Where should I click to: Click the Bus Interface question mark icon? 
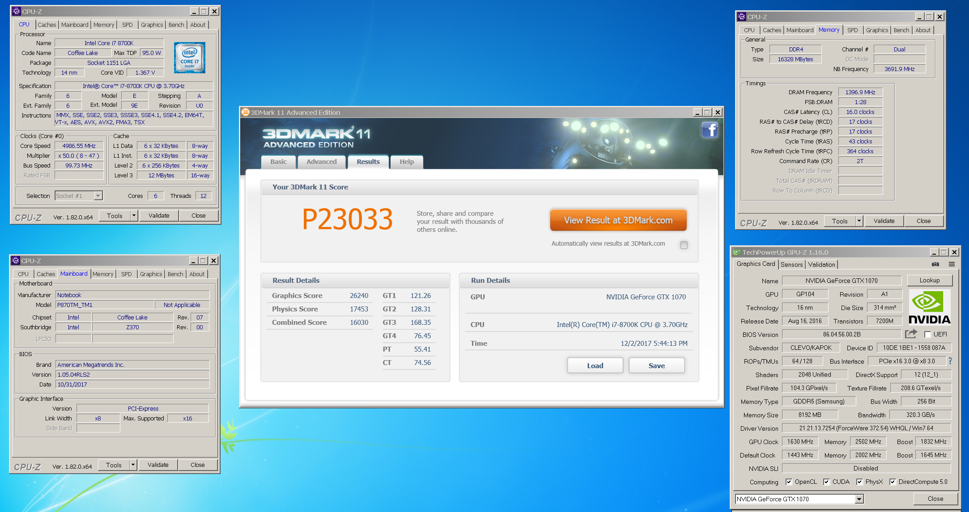[950, 361]
